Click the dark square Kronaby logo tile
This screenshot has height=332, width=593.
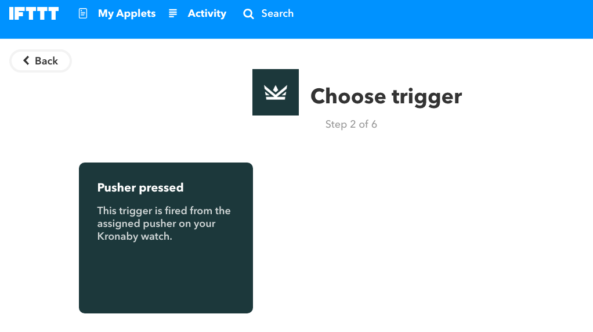point(275,92)
